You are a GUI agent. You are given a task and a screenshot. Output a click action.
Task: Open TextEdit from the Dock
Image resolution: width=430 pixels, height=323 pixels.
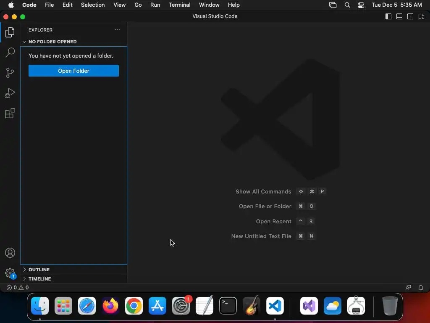pos(205,306)
